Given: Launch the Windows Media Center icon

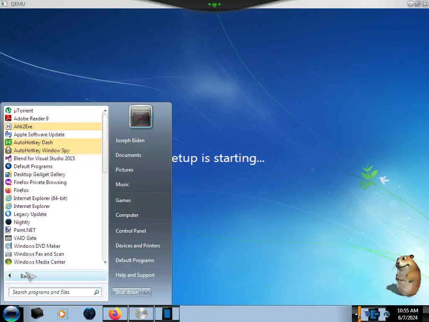Looking at the screenshot, I should 8,262.
